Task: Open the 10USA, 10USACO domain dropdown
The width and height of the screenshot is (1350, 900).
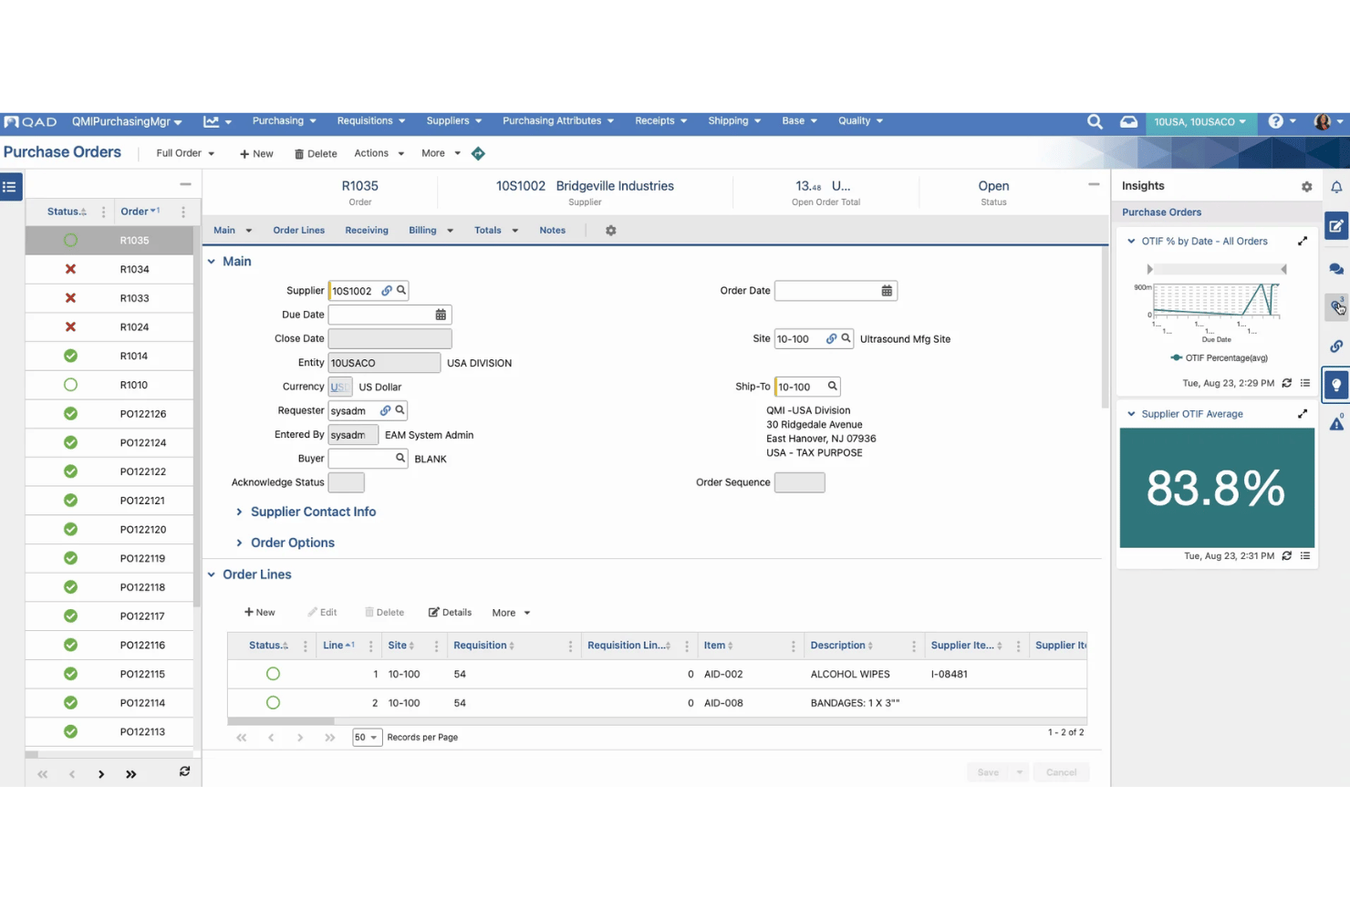Action: point(1199,122)
